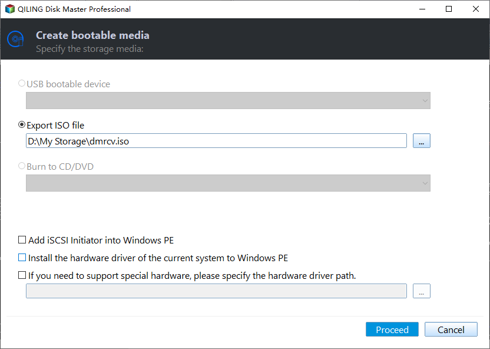Browse for the ISO file export location
The height and width of the screenshot is (349, 490).
422,141
